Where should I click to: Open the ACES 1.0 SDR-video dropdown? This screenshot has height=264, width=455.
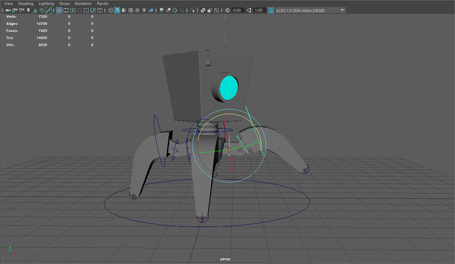click(x=342, y=10)
